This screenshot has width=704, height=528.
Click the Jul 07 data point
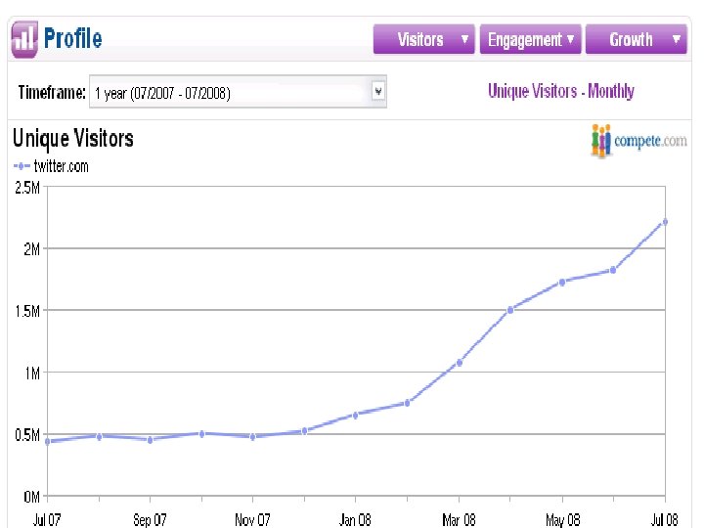point(48,441)
